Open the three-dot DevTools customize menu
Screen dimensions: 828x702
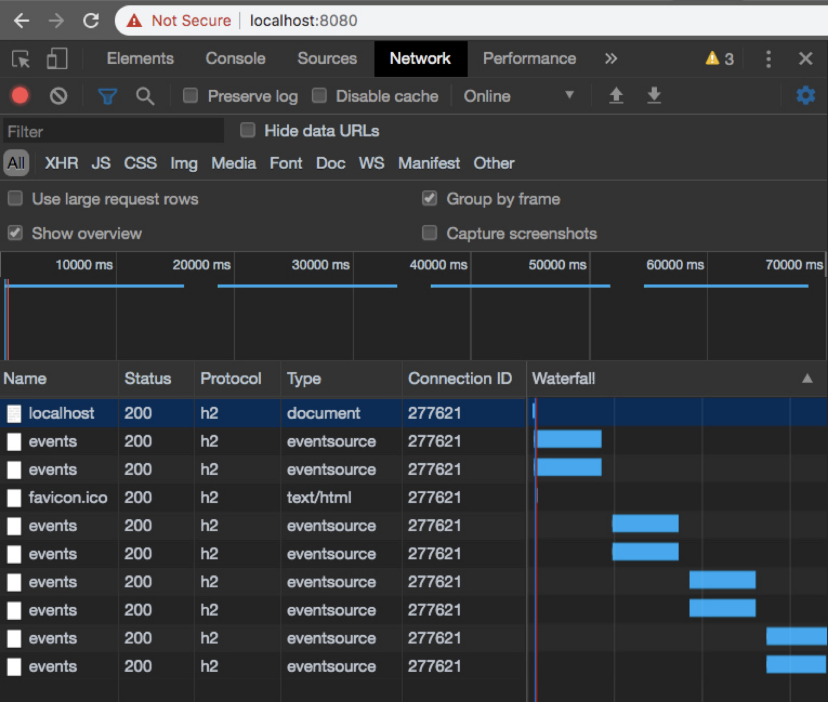click(x=768, y=59)
